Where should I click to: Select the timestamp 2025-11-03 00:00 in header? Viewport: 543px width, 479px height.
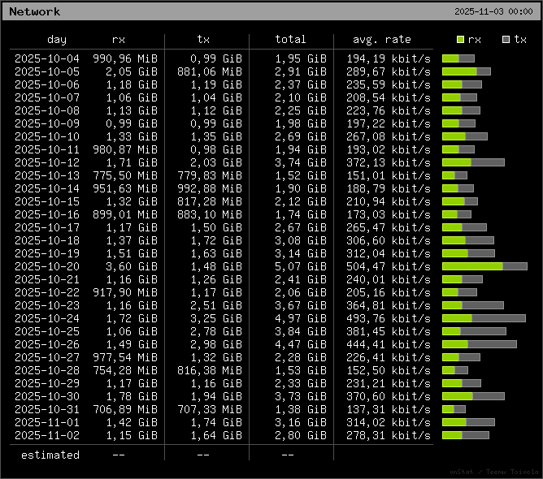pos(493,11)
